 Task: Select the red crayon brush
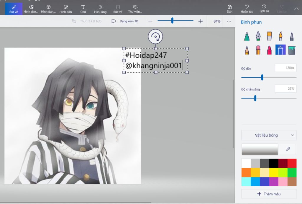(x=269, y=50)
